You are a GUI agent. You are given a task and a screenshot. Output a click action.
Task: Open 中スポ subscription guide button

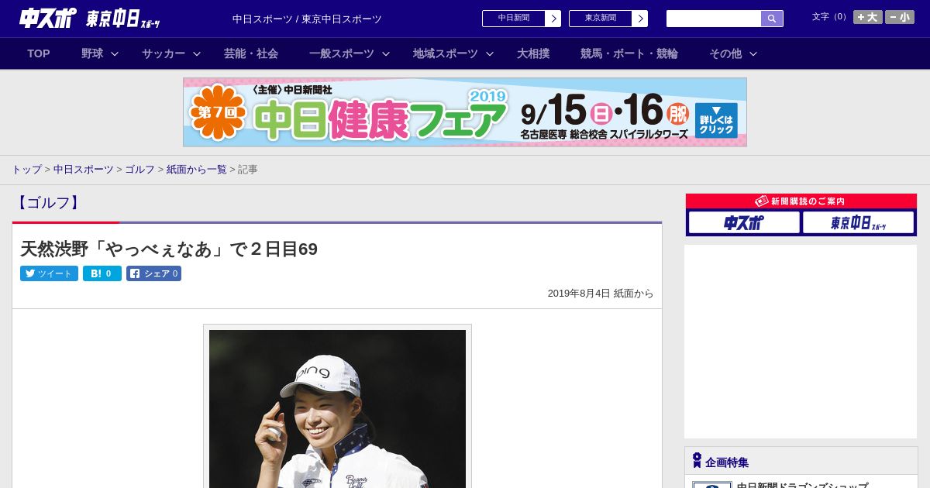(744, 222)
